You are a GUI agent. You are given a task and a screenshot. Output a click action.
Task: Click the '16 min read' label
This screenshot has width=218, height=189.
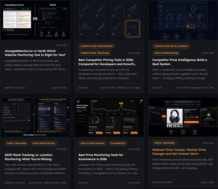point(134,53)
